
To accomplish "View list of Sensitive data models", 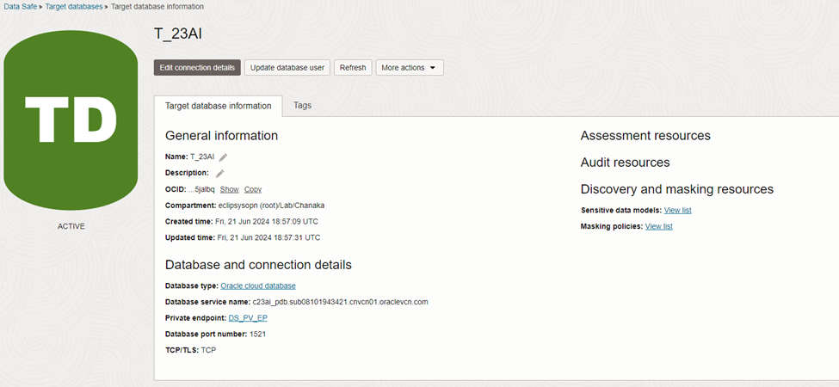I will 678,210.
